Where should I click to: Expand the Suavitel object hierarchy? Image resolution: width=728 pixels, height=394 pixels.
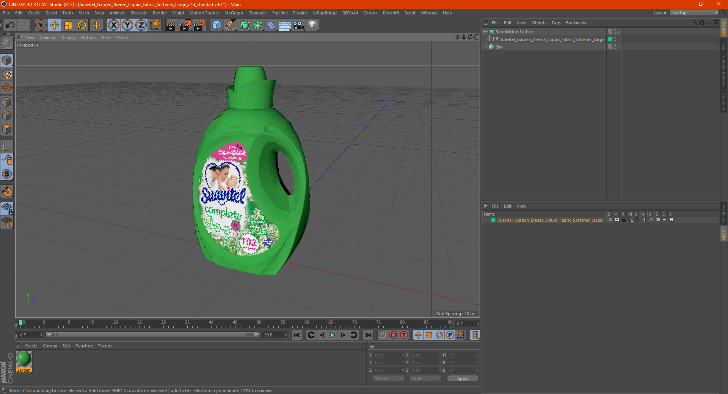click(490, 39)
